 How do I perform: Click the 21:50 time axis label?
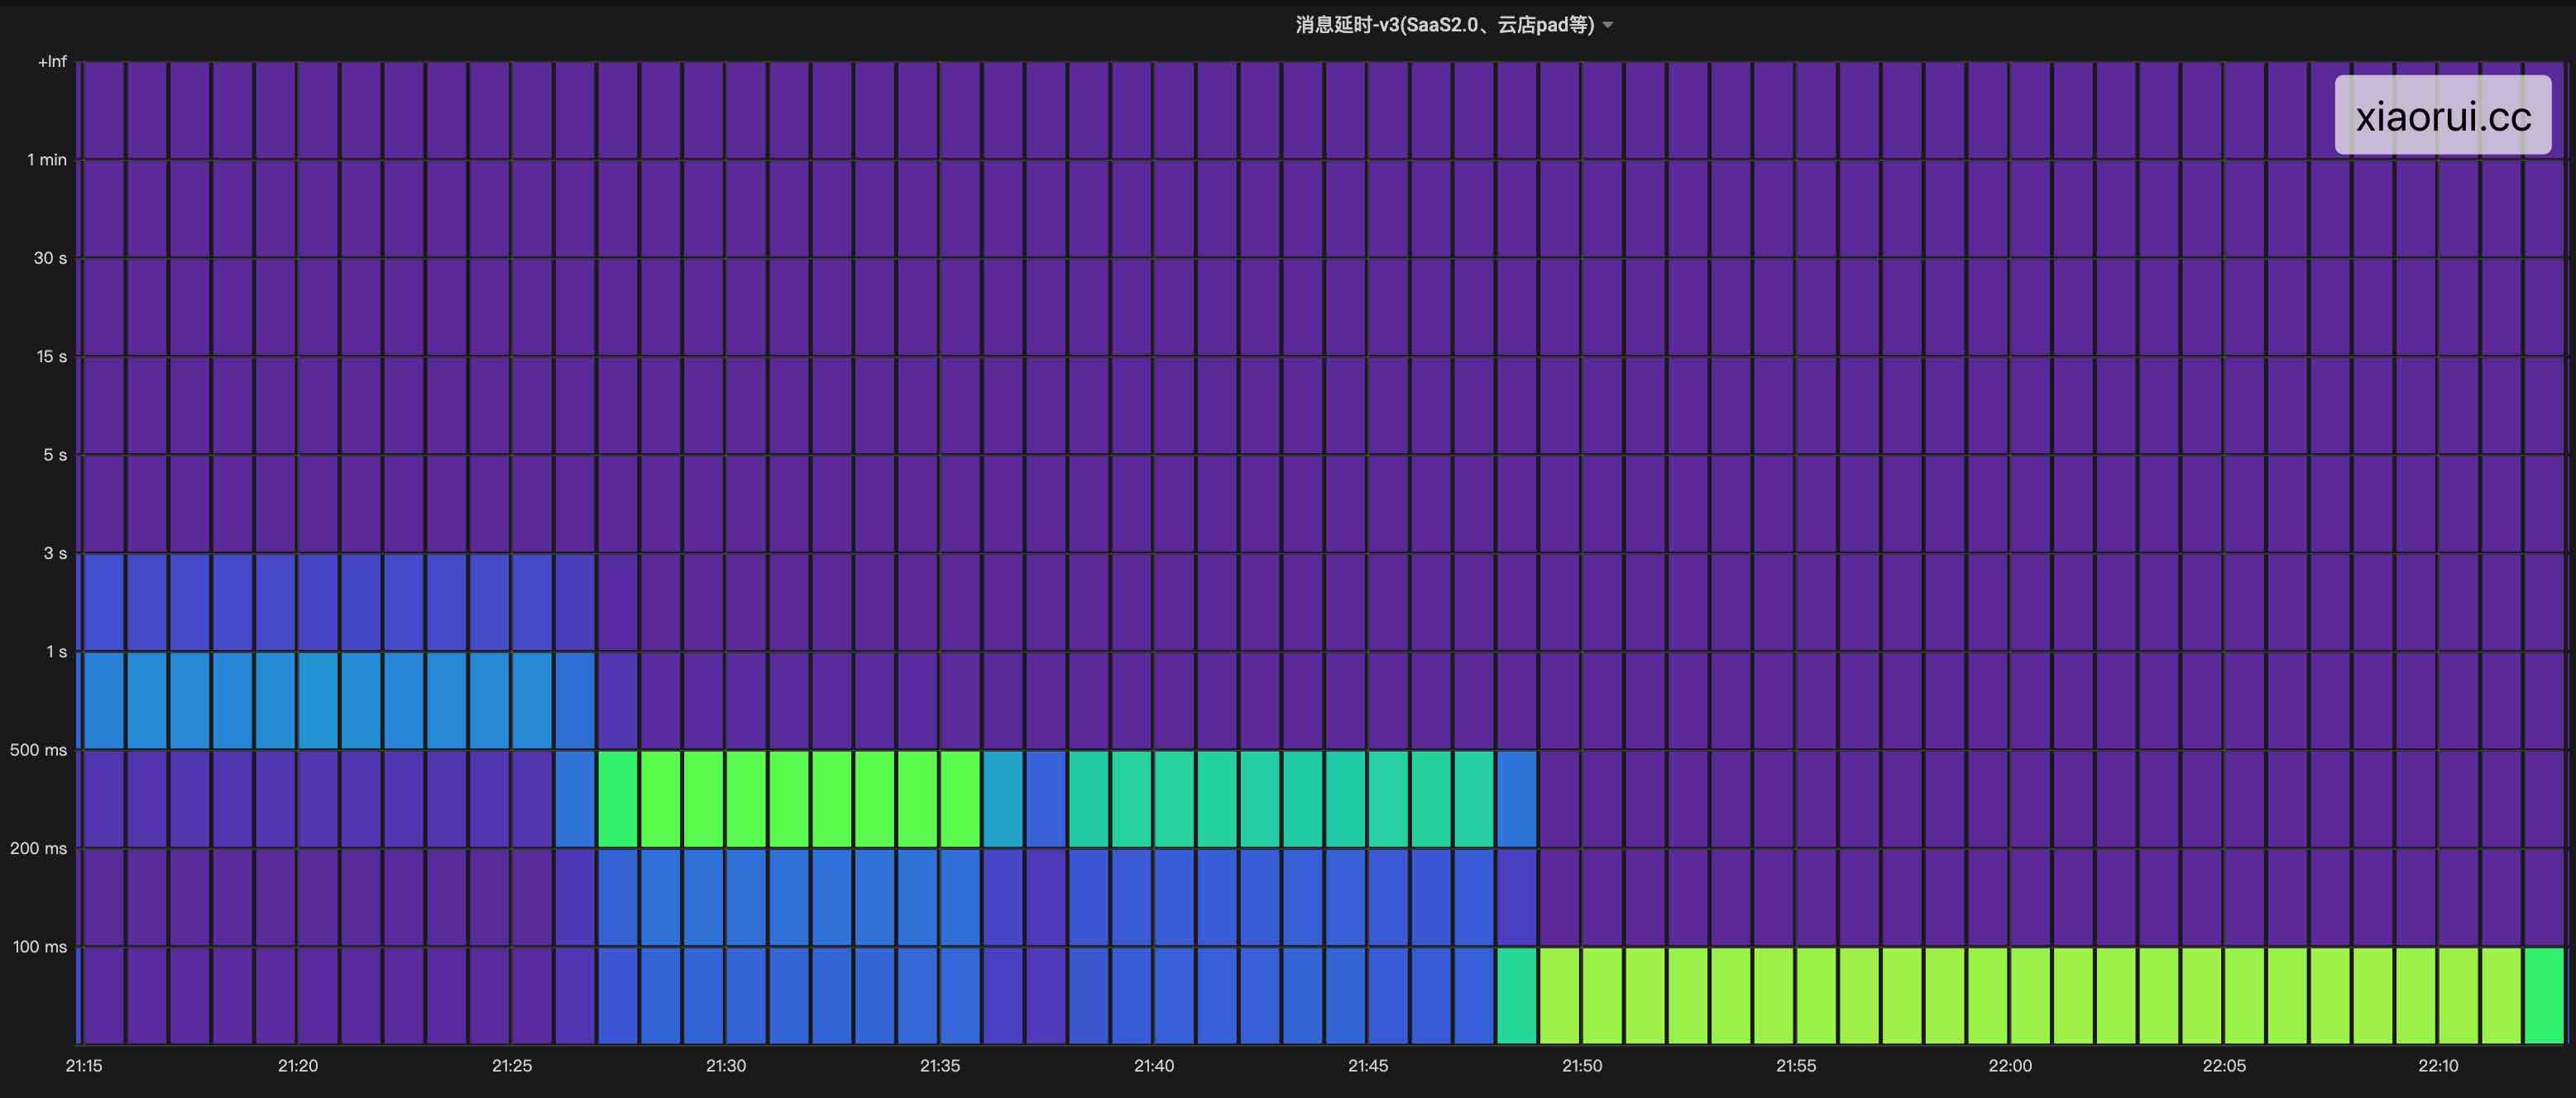tap(1582, 1066)
